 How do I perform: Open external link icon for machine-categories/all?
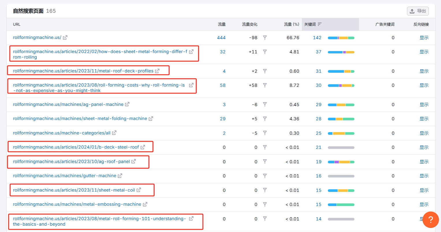(x=114, y=133)
